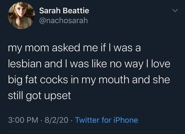Open the "Sarah Beattie" display name
Image resolution: width=185 pixels, height=134 pixels.
[64, 11]
